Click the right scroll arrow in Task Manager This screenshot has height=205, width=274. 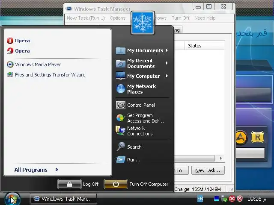[x=221, y=158]
